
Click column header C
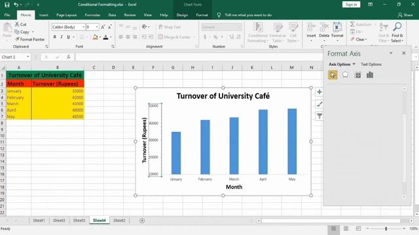(94, 68)
